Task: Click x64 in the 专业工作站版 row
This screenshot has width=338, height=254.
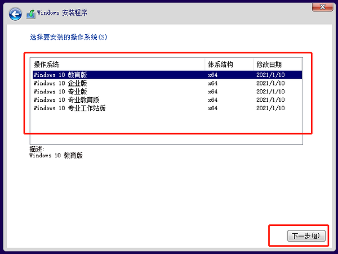Action: pyautogui.click(x=213, y=108)
